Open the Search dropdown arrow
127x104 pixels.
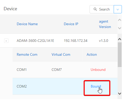coord(118,9)
